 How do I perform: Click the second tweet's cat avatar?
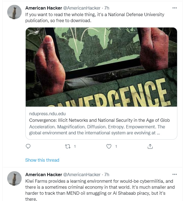tap(14, 179)
